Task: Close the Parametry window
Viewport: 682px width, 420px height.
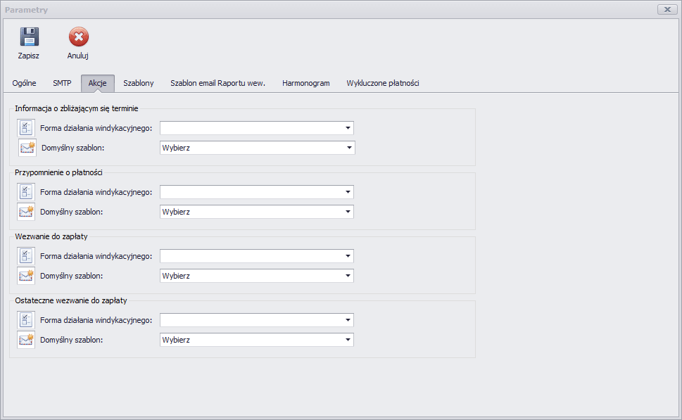Action: pos(667,9)
